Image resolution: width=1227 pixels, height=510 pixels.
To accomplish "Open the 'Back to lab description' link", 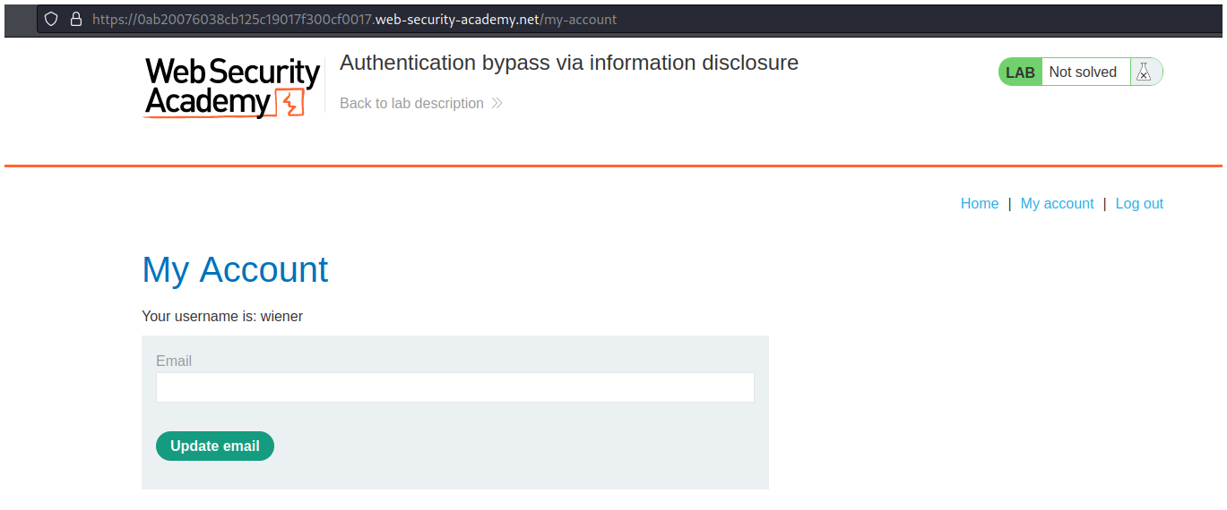I will (411, 104).
